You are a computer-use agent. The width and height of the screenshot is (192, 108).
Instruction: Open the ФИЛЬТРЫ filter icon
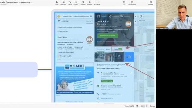click(x=59, y=21)
